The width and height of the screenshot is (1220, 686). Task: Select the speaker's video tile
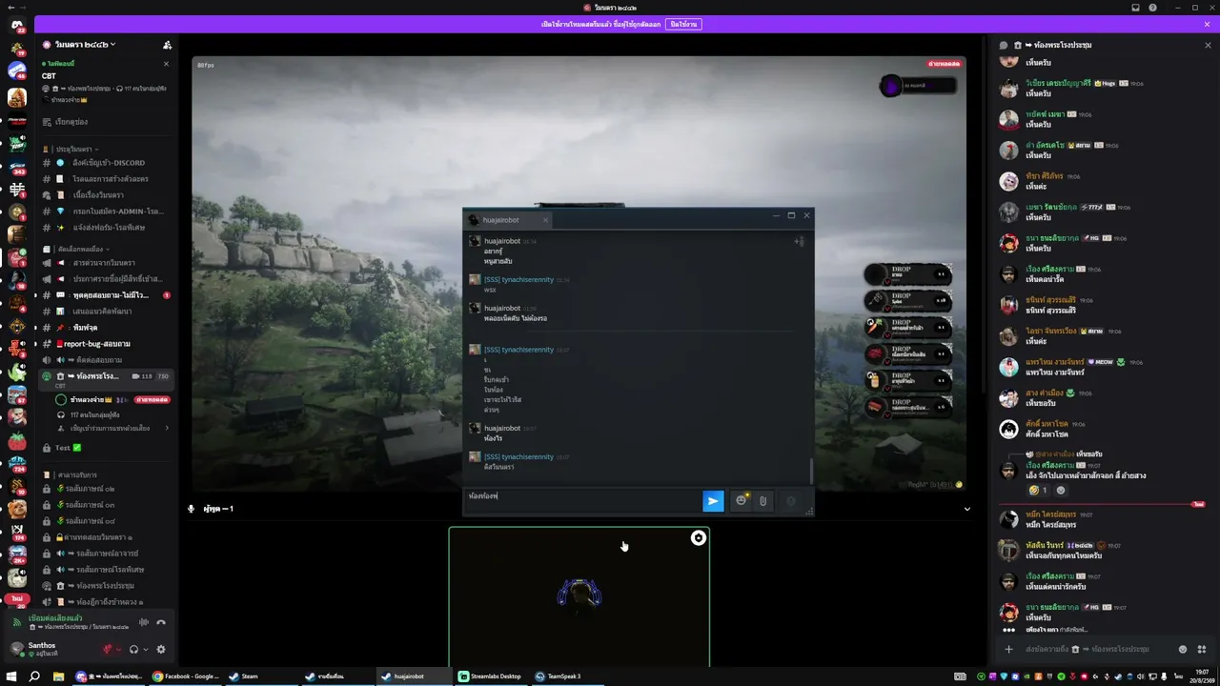pyautogui.click(x=579, y=597)
